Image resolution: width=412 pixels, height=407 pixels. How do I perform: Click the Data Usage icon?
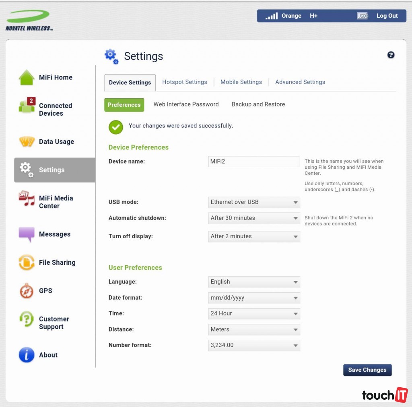pos(27,141)
